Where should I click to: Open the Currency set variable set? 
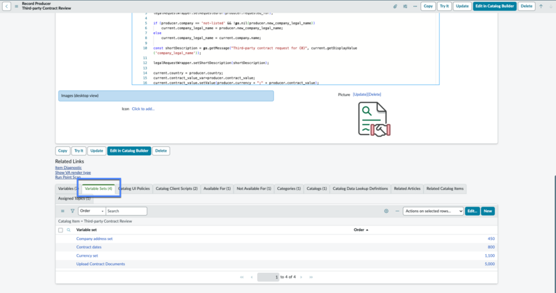(87, 255)
